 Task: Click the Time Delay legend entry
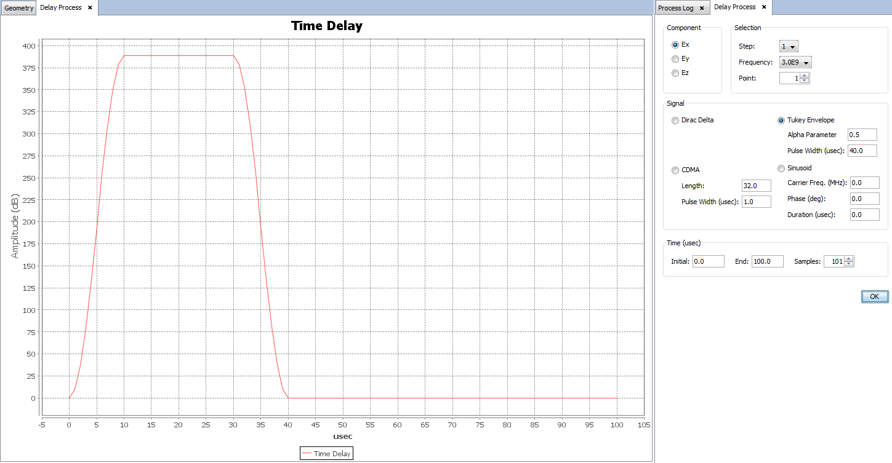(x=327, y=454)
